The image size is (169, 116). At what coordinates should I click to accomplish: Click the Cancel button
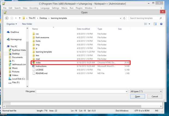(155, 96)
